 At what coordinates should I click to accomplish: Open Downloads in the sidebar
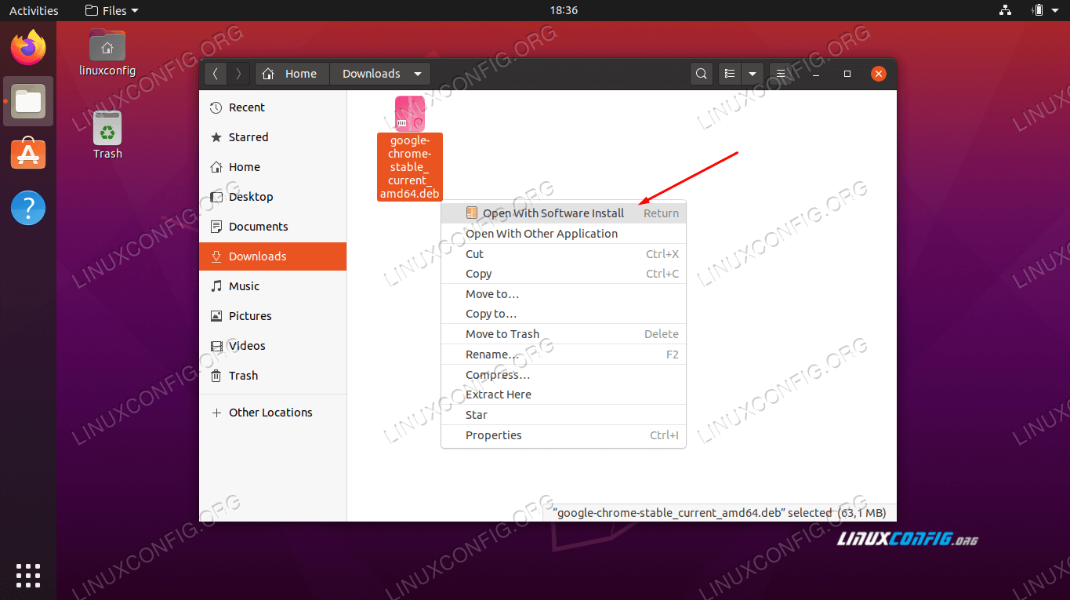[273, 256]
